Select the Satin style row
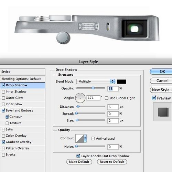The height and width of the screenshot is (172, 172). click(23, 129)
